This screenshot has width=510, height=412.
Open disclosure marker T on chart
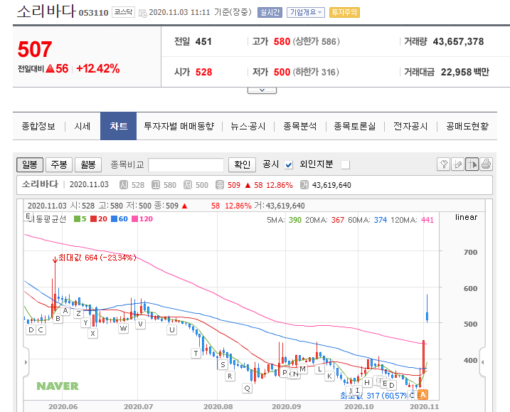coord(196,354)
